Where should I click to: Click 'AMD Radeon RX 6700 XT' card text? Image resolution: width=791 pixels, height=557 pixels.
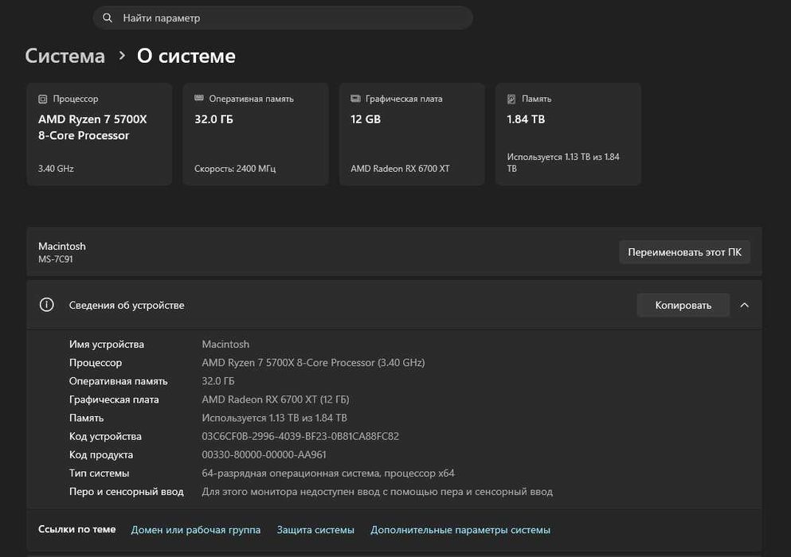pyautogui.click(x=400, y=169)
